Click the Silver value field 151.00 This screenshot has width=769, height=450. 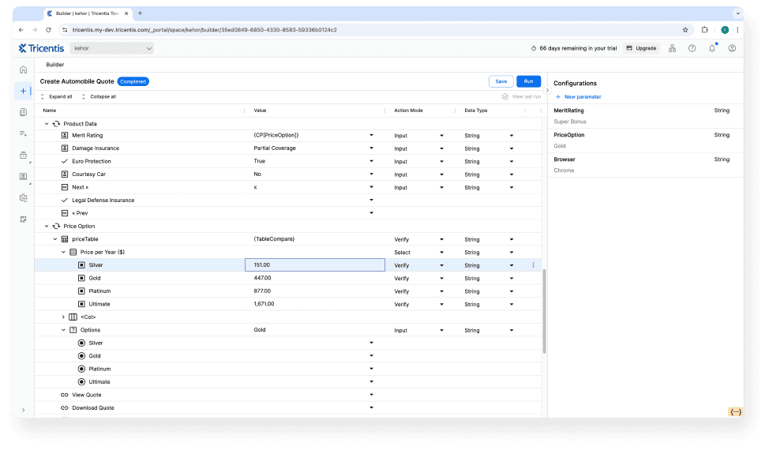[315, 265]
